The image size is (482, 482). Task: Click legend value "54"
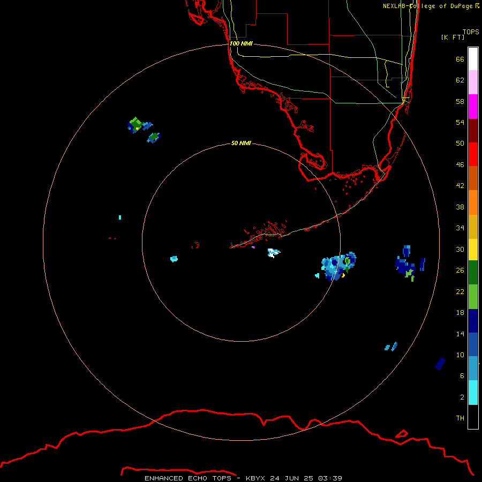coord(460,122)
